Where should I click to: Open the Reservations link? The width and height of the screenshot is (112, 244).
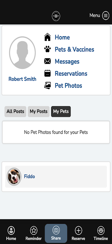(x=71, y=74)
